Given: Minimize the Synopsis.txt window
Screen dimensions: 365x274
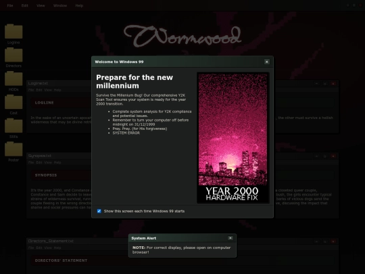Looking at the screenshot, I should (316, 156).
